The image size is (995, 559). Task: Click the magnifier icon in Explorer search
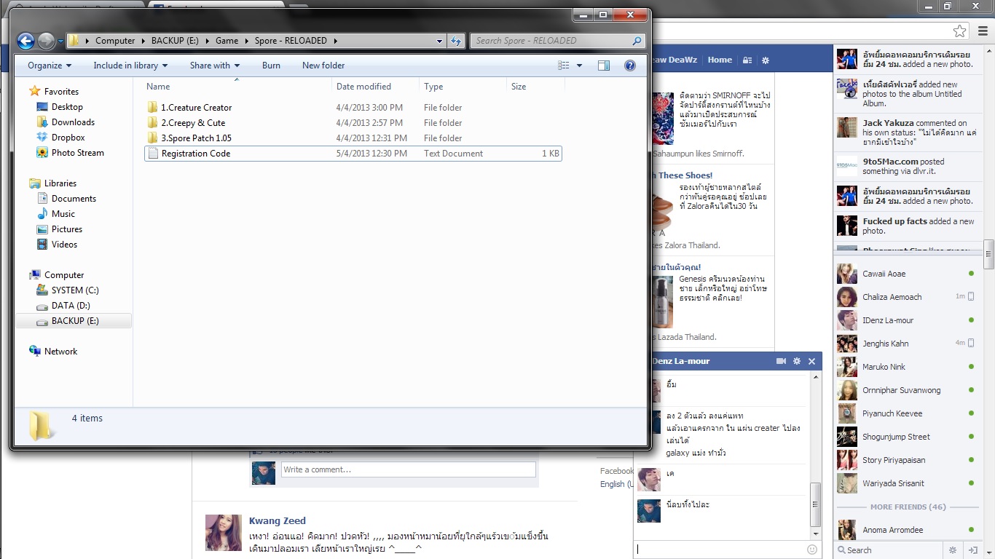click(637, 41)
